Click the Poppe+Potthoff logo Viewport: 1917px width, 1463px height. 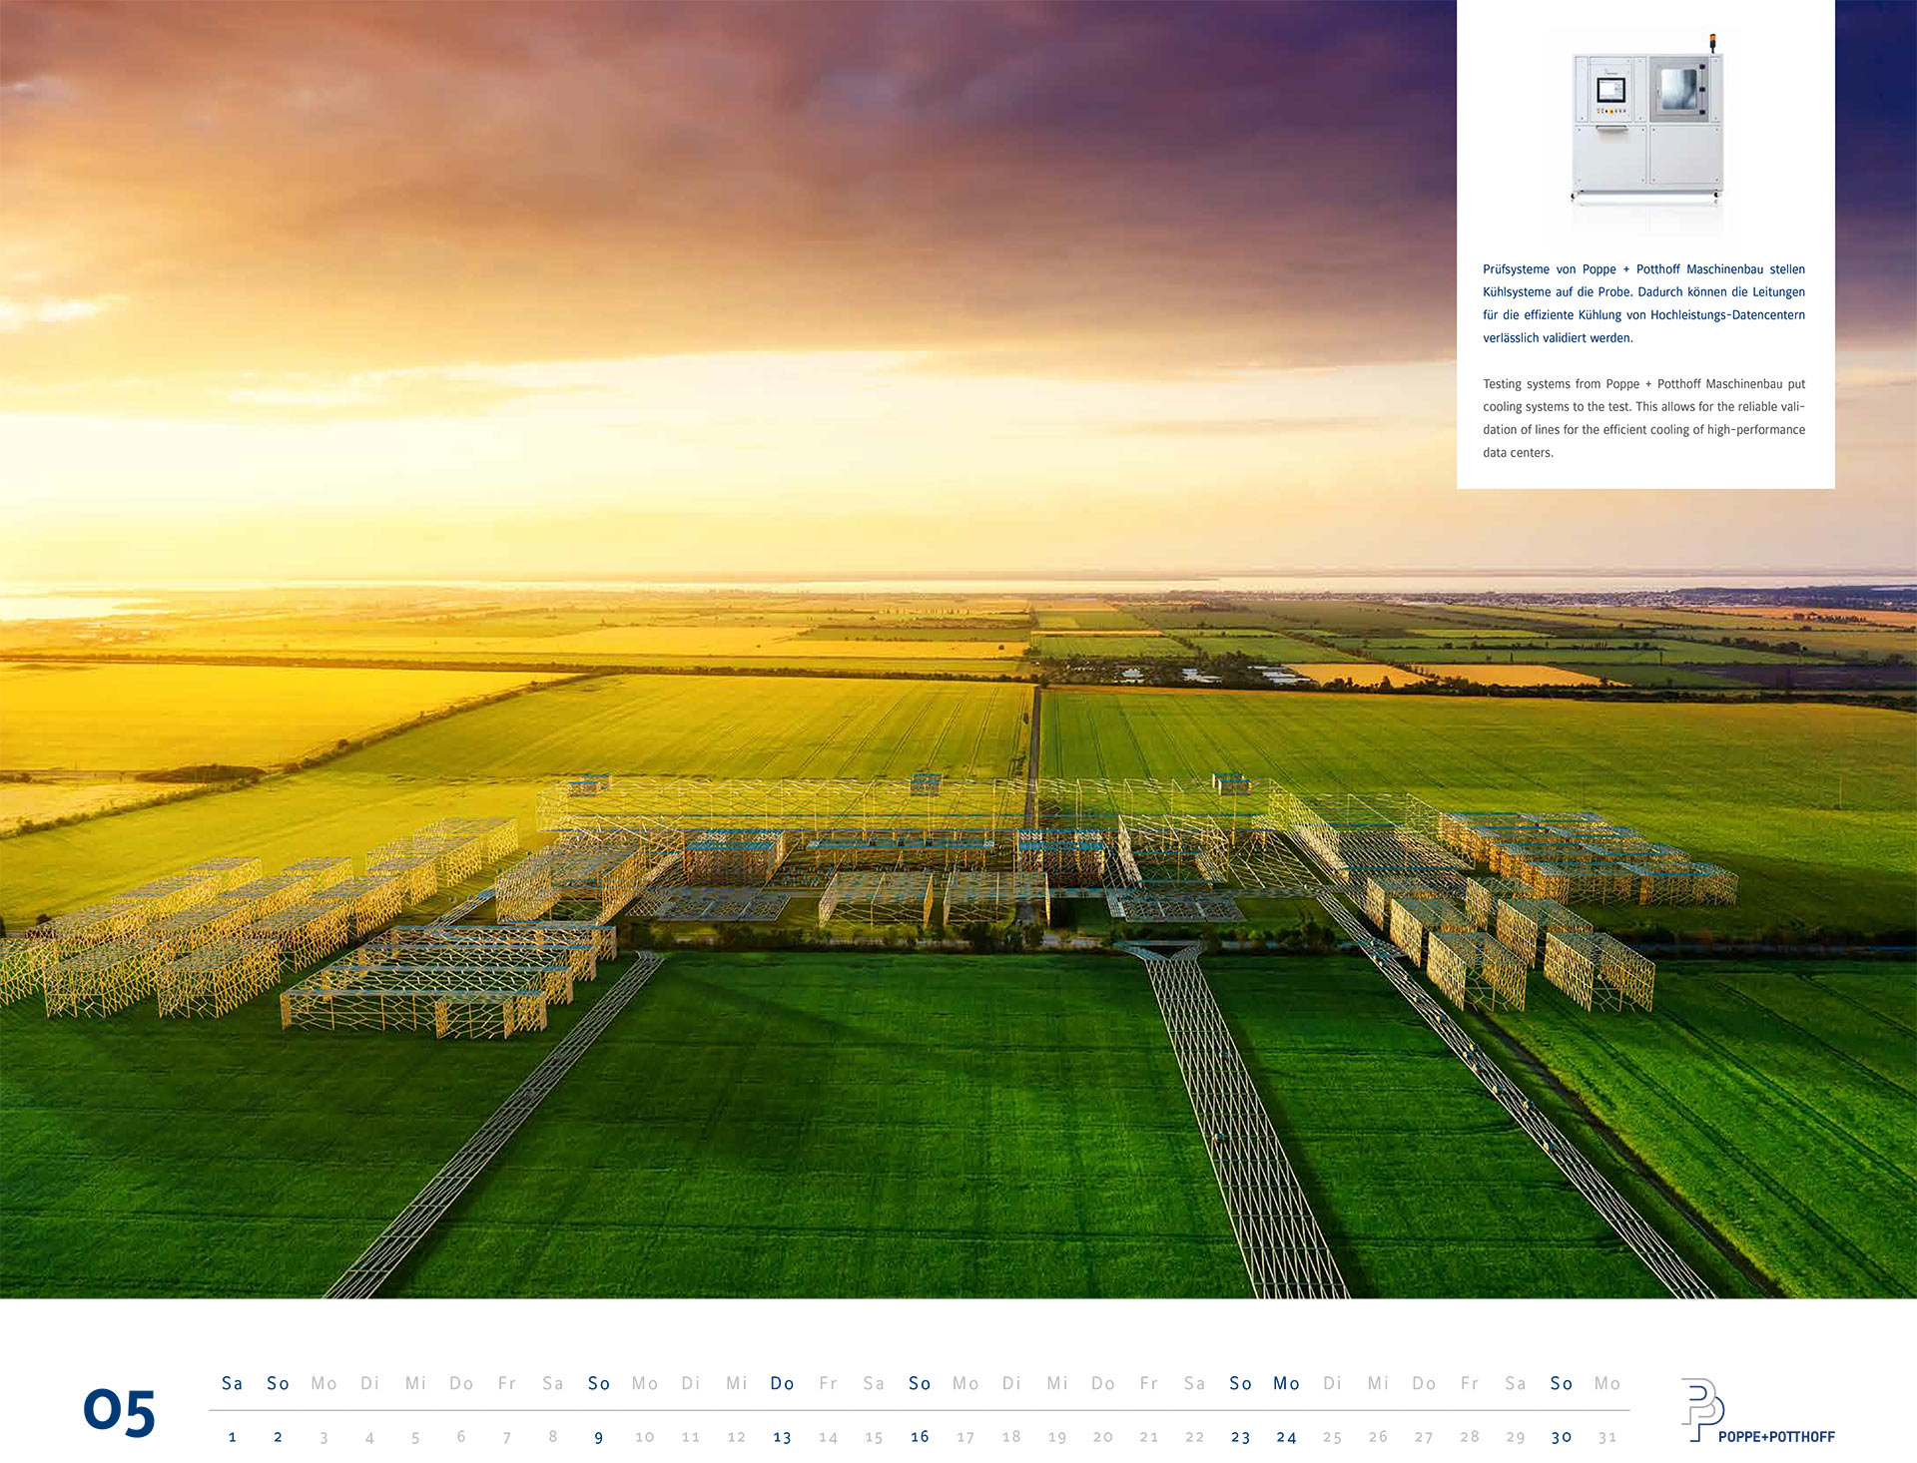click(x=1758, y=1411)
